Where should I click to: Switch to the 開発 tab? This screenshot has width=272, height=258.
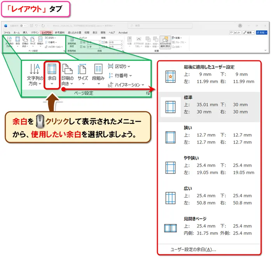pyautogui.click(x=103, y=33)
